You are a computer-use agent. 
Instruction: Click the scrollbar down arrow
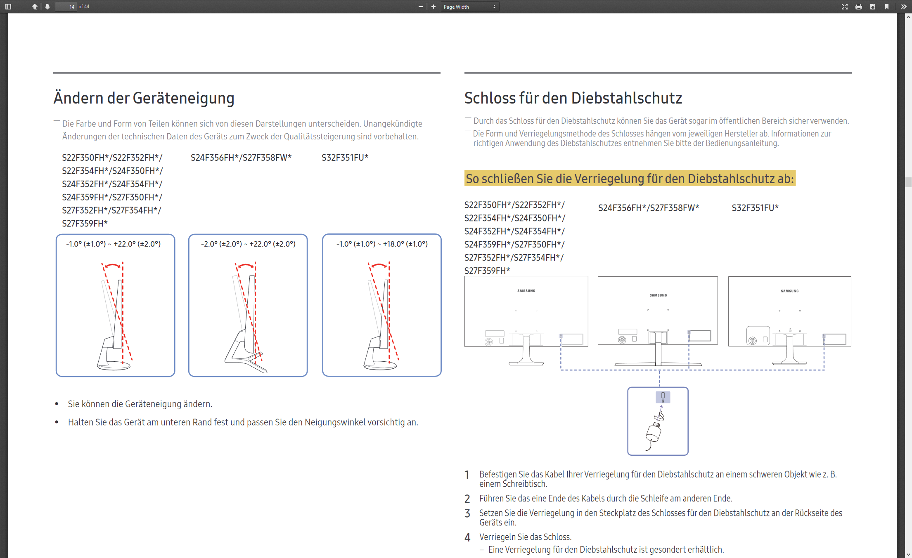click(x=908, y=555)
